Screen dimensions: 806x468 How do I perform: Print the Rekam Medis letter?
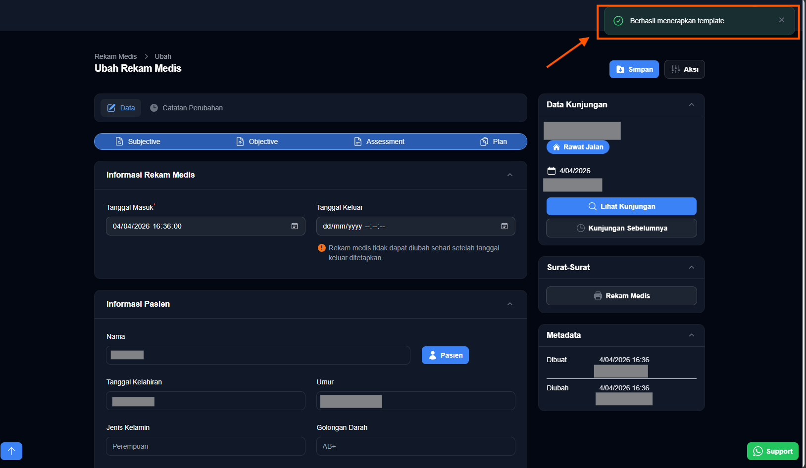pos(621,296)
